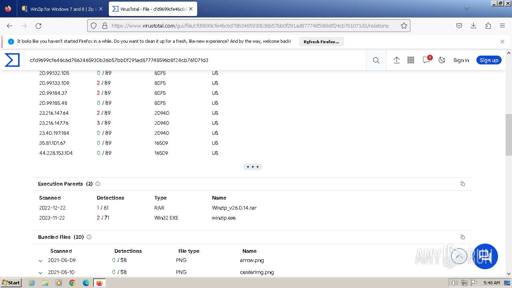Open media player from taskbar
Image resolution: width=512 pixels, height=288 pixels.
click(x=59, y=283)
